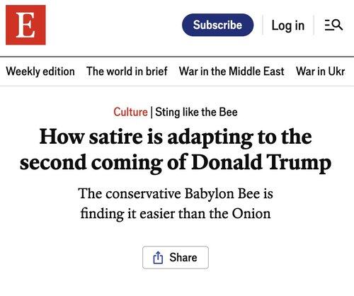Select the truncated War in Ukr item
This screenshot has width=354, height=296.
click(x=320, y=72)
